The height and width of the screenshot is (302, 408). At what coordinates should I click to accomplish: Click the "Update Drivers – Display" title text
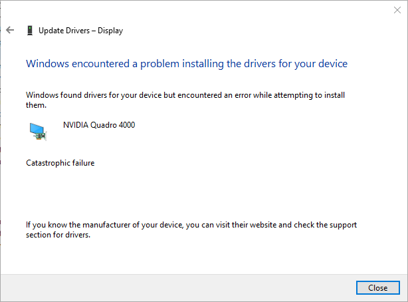[80, 30]
